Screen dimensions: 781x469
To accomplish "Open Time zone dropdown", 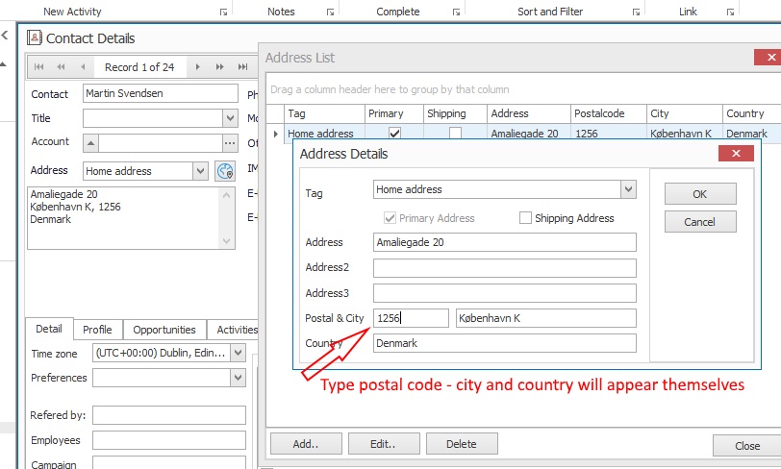I will tap(239, 353).
